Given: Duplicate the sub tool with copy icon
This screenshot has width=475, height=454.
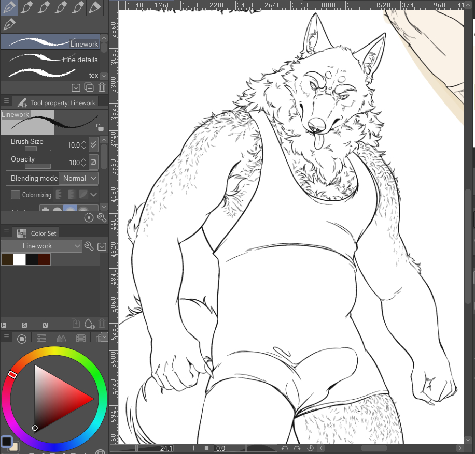Looking at the screenshot, I should pyautogui.click(x=89, y=87).
